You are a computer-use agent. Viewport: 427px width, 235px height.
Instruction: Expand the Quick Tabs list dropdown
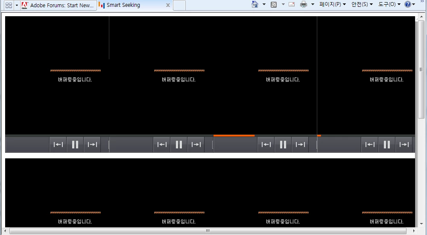17,5
